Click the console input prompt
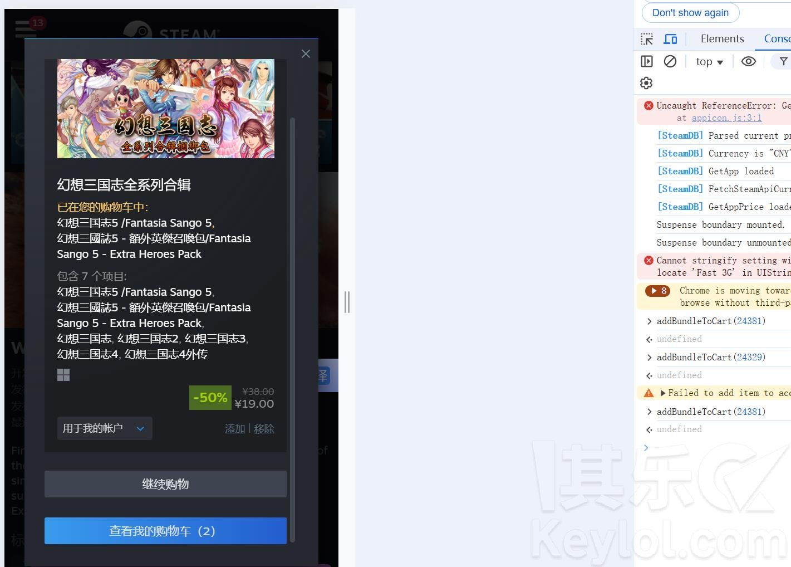The image size is (791, 567). [718, 448]
